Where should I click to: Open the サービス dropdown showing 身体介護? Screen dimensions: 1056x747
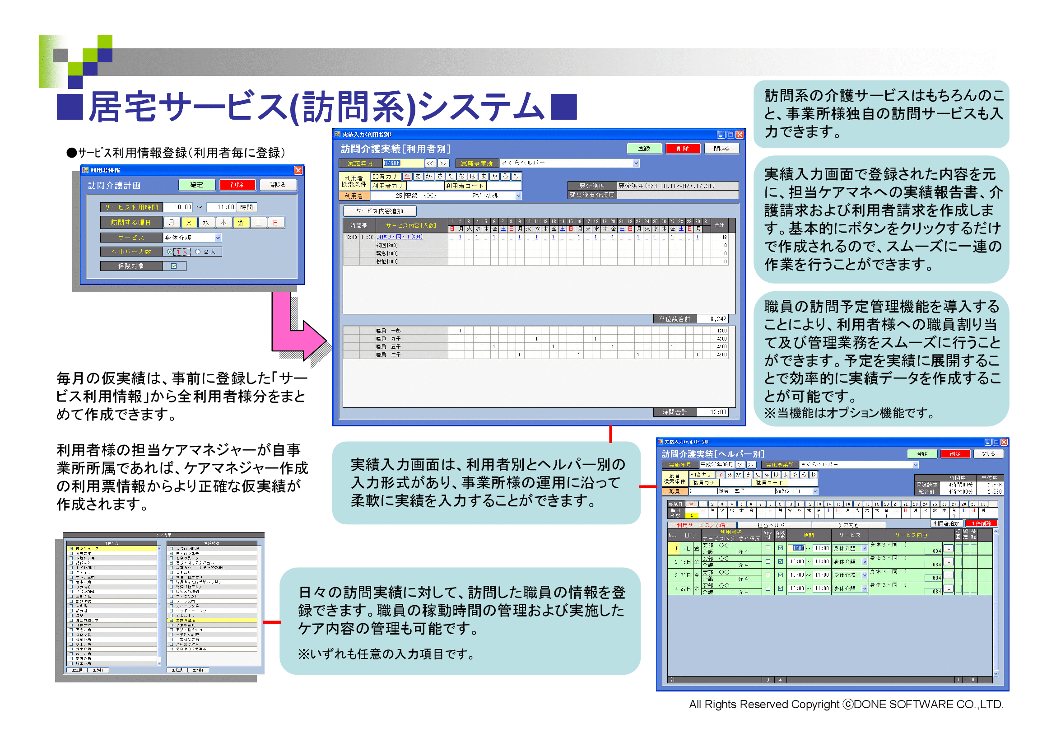[x=218, y=238]
